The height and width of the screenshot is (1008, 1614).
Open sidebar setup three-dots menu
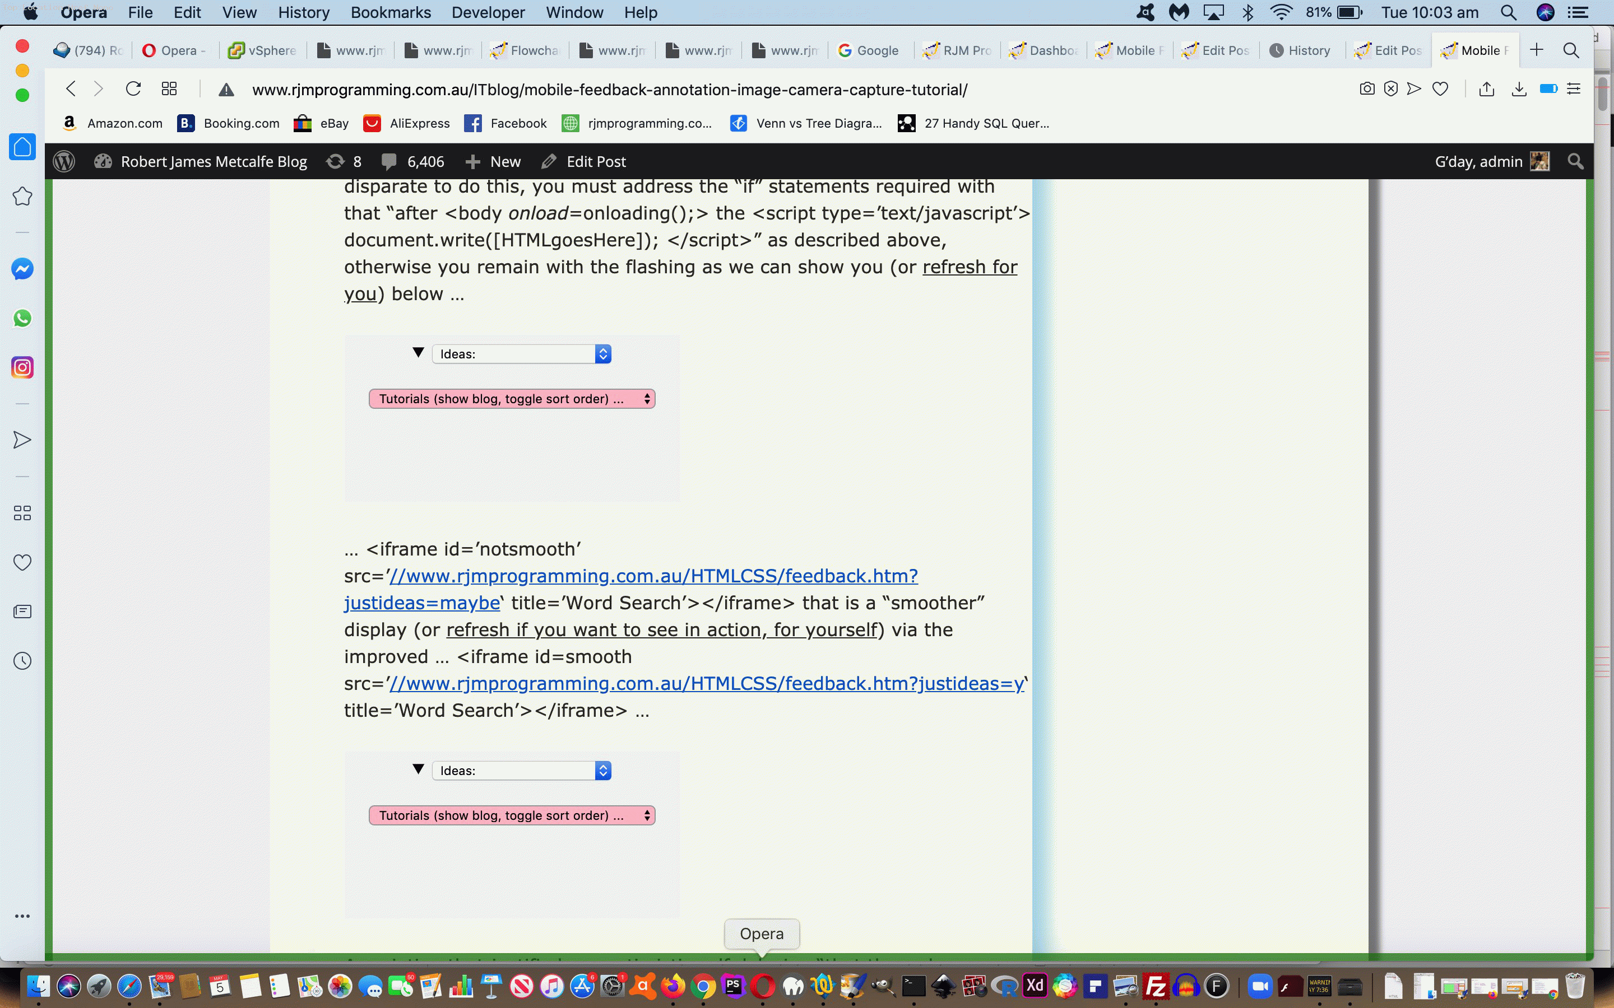[22, 916]
